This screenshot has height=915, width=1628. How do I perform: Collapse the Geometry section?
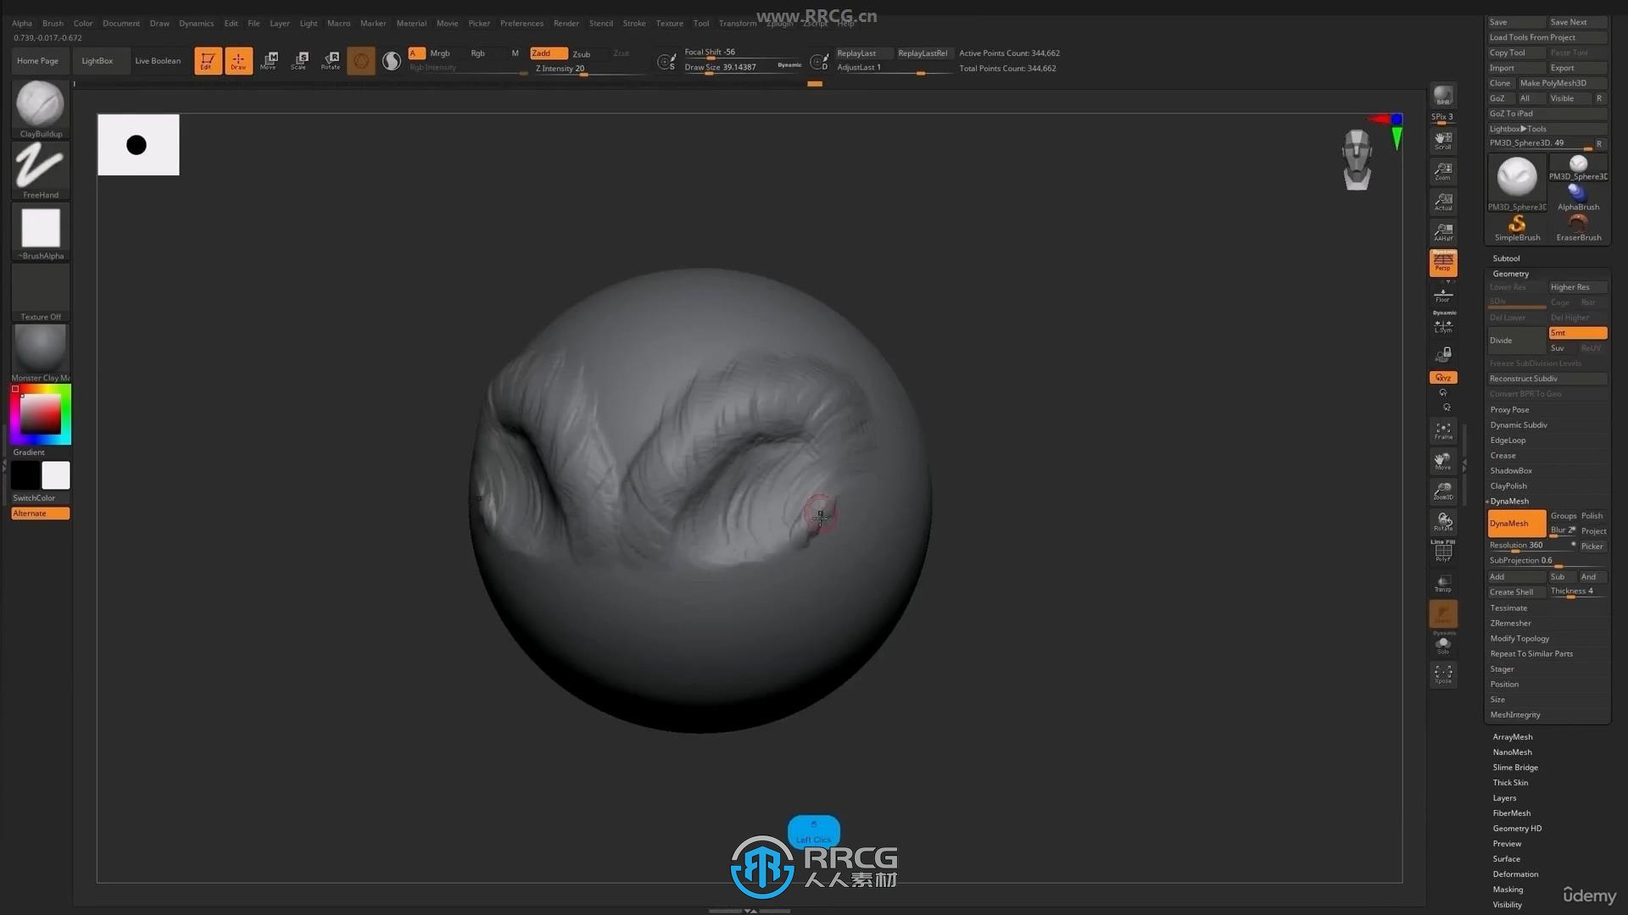point(1511,273)
